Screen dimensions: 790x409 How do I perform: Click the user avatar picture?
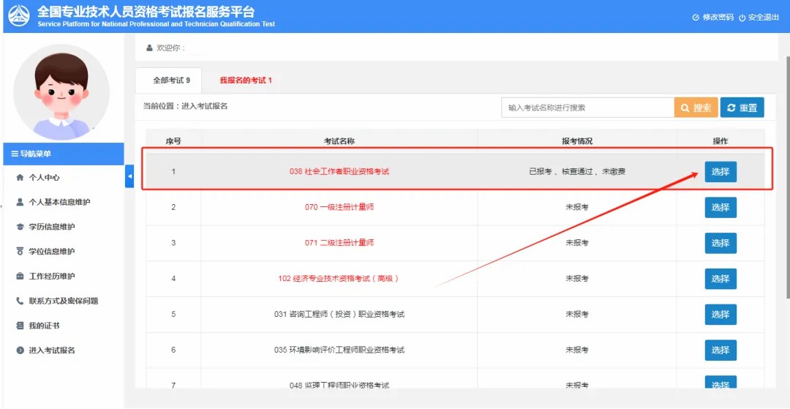click(x=61, y=91)
